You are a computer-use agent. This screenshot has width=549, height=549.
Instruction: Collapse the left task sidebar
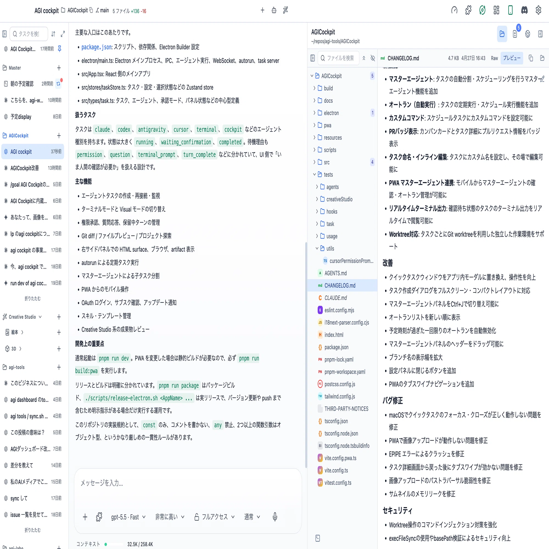(5, 34)
